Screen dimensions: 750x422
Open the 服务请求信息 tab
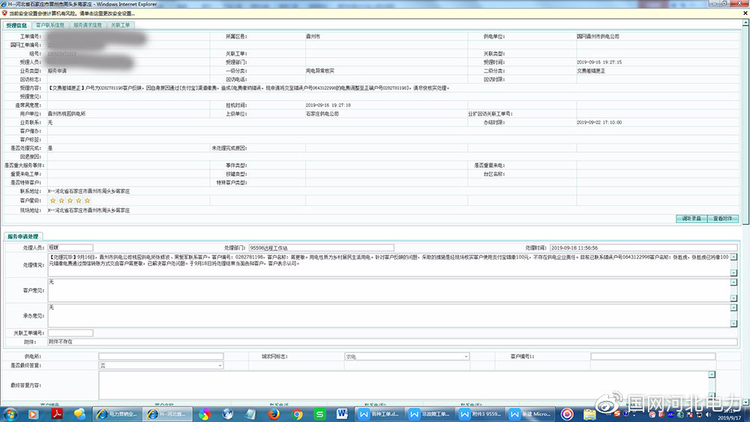click(x=87, y=25)
